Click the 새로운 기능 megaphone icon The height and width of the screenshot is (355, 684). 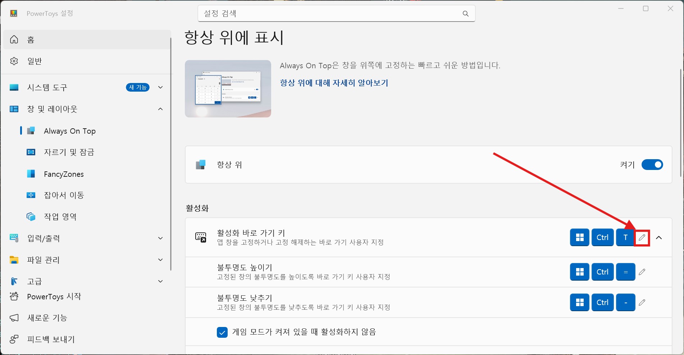(x=14, y=318)
